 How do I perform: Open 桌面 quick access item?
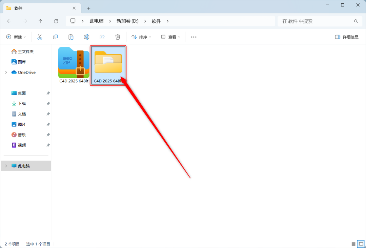[x=19, y=93]
